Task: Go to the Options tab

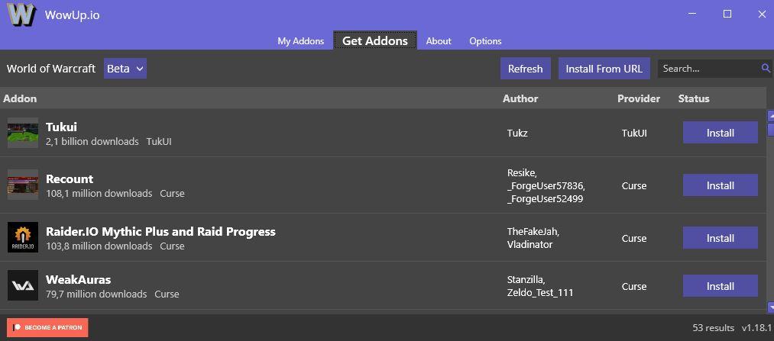Action: click(x=485, y=41)
